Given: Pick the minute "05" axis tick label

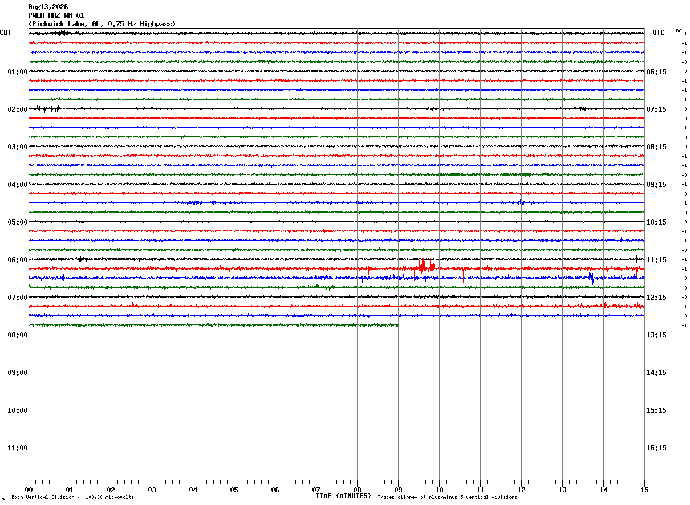Looking at the screenshot, I should coord(234,490).
